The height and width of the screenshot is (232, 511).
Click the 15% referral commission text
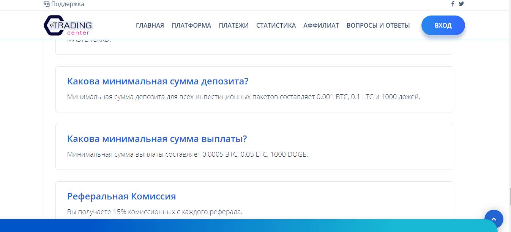coord(155,212)
